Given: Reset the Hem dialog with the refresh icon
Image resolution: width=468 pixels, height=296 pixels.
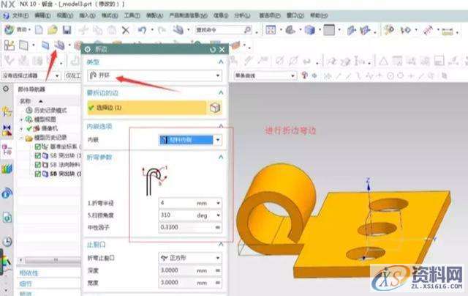Looking at the screenshot, I should pos(213,49).
